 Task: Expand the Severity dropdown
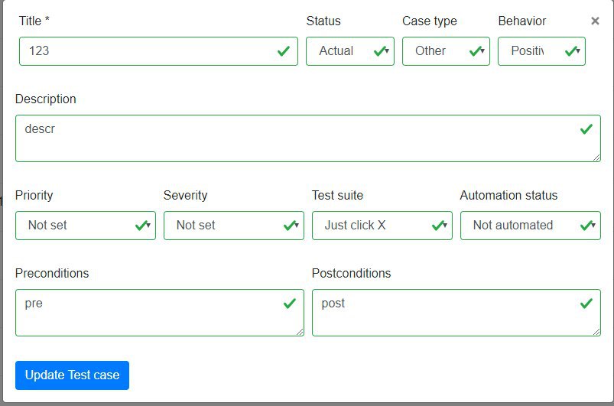[x=234, y=226]
